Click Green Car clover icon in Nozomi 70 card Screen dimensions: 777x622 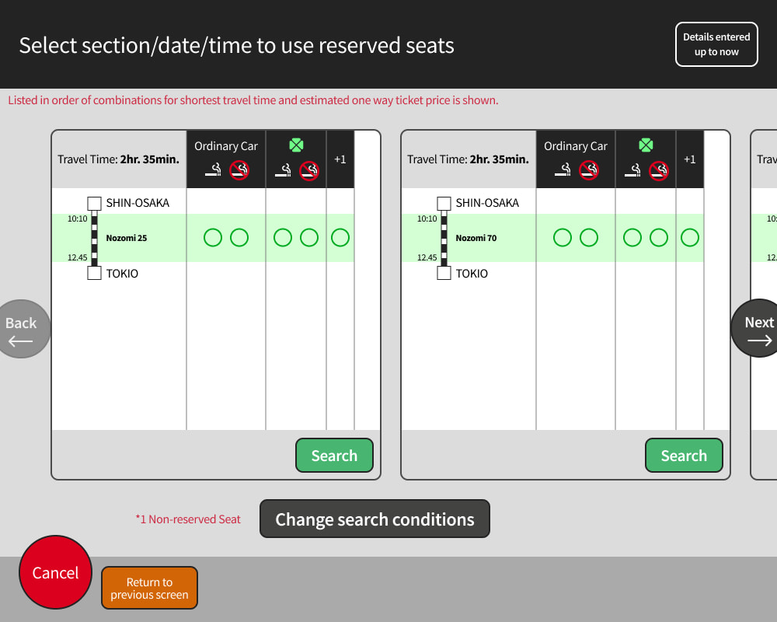point(646,145)
